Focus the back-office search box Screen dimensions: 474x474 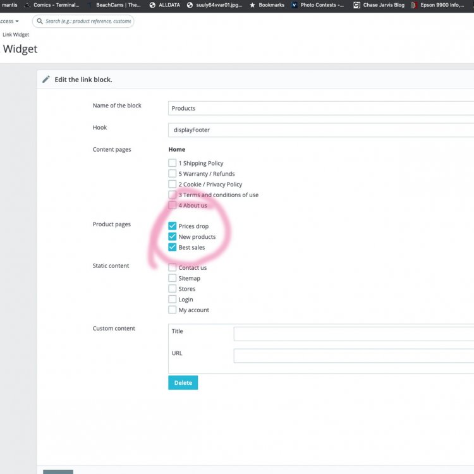[x=83, y=21]
